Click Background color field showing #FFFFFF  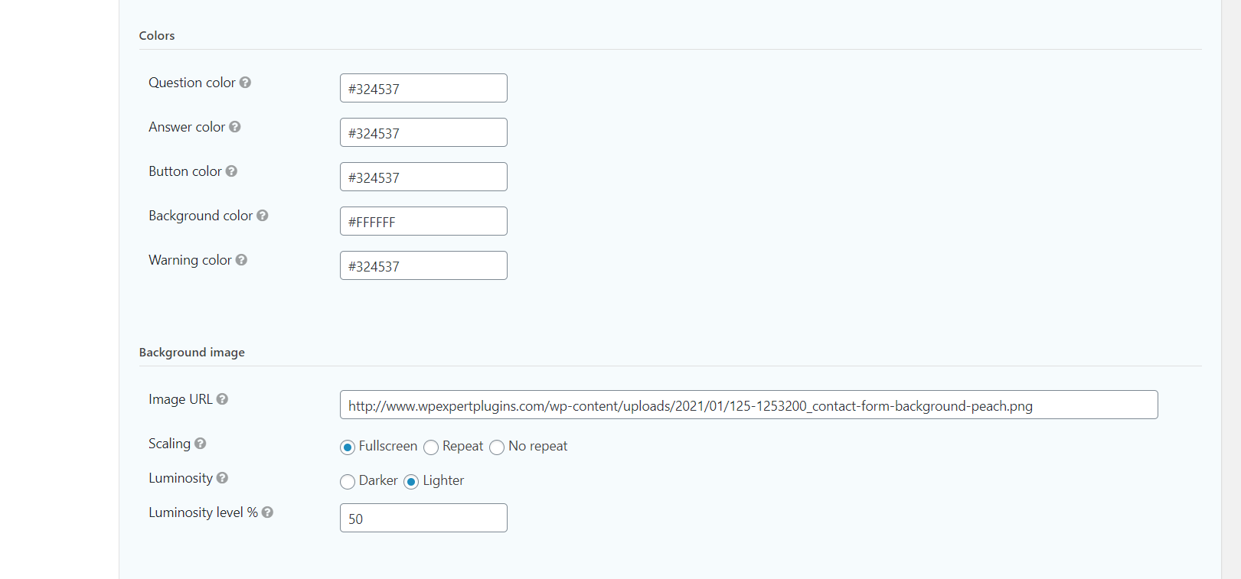tap(423, 221)
